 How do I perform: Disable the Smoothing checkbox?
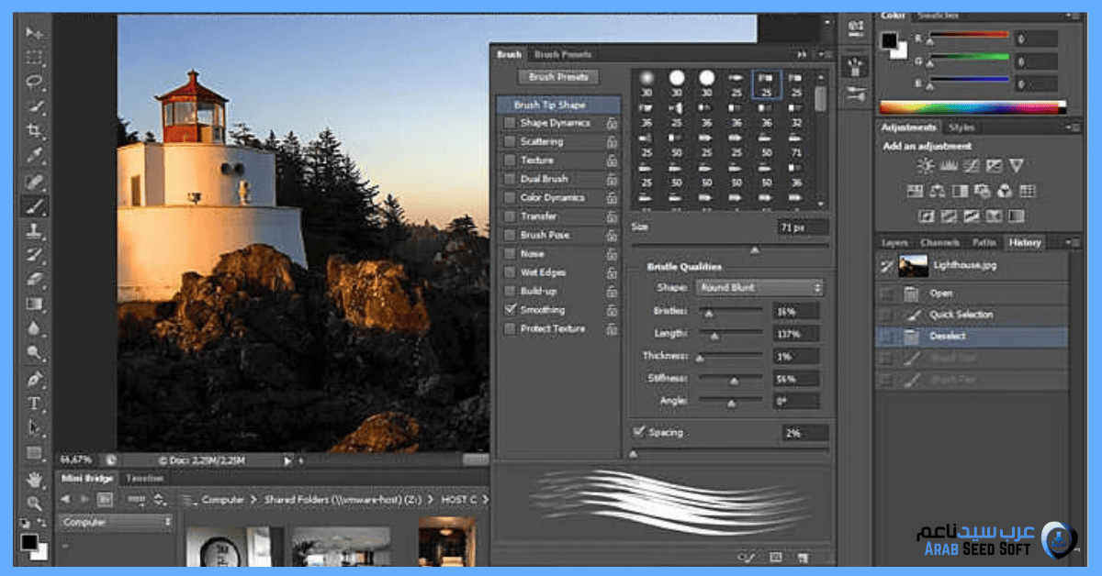tap(510, 310)
